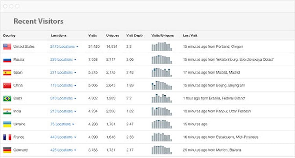Click the Russia flag icon

[x=7, y=59]
